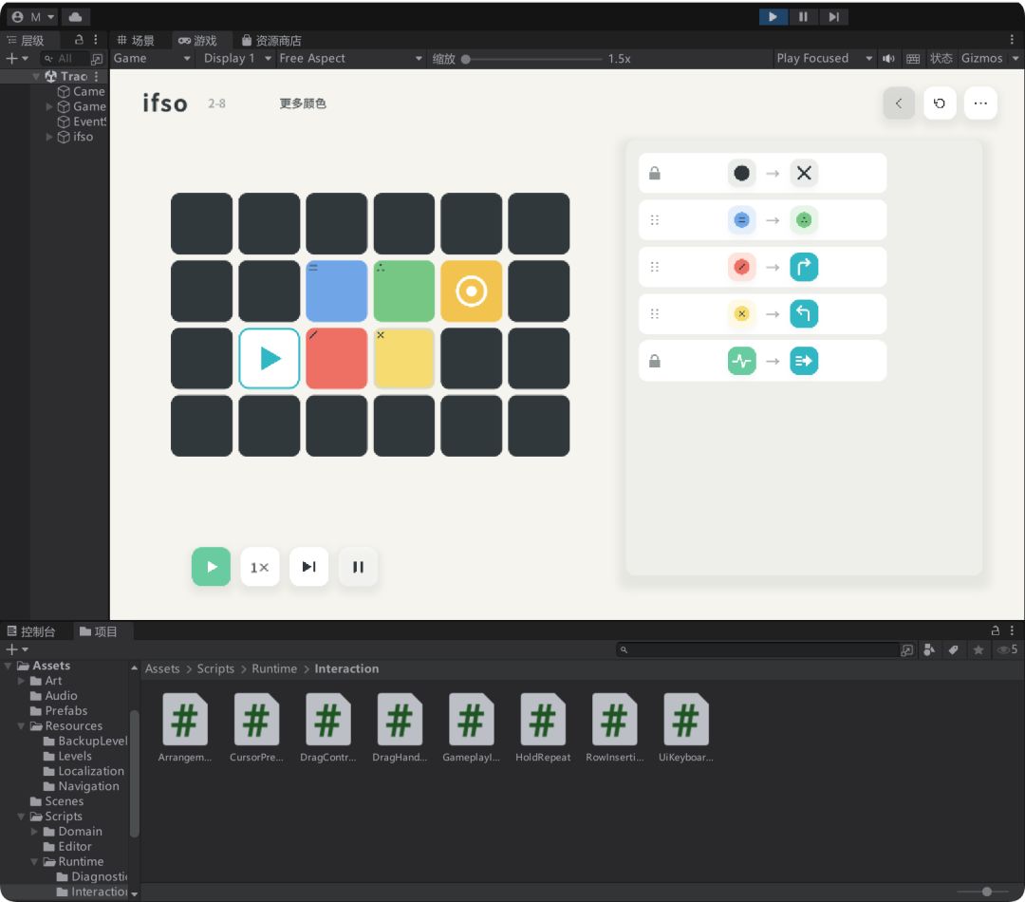Select the DragContr... script file
Screen dimensions: 1025x902
[x=328, y=728]
